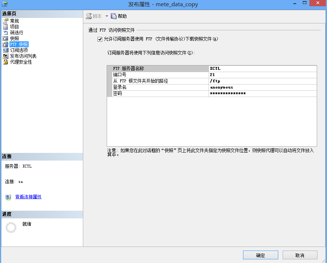Edit the 端口号 value 21

pos(263,75)
